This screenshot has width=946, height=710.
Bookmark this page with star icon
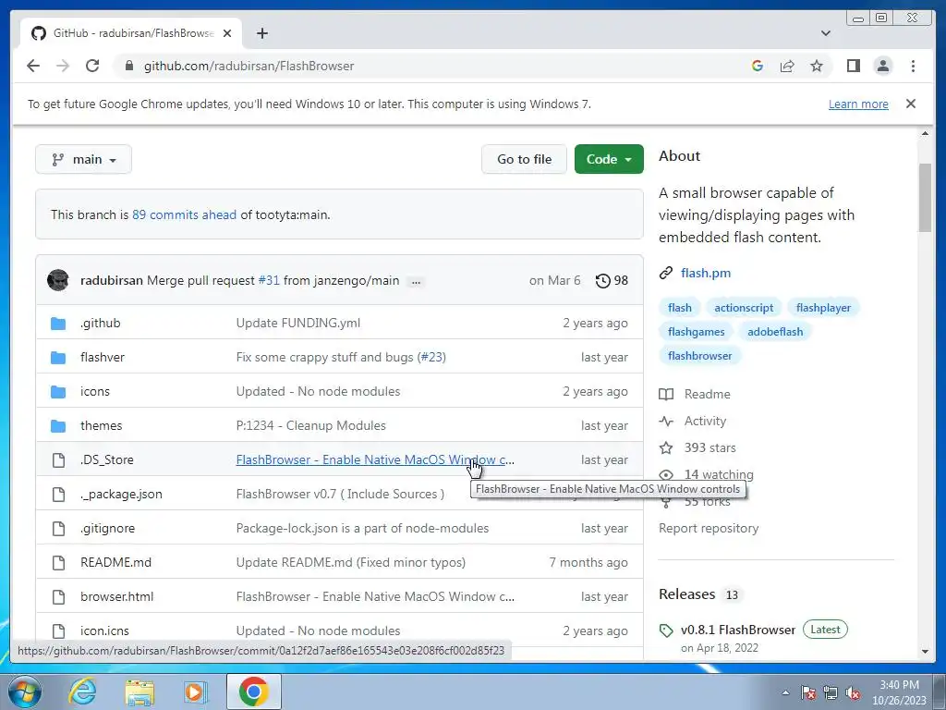[817, 66]
